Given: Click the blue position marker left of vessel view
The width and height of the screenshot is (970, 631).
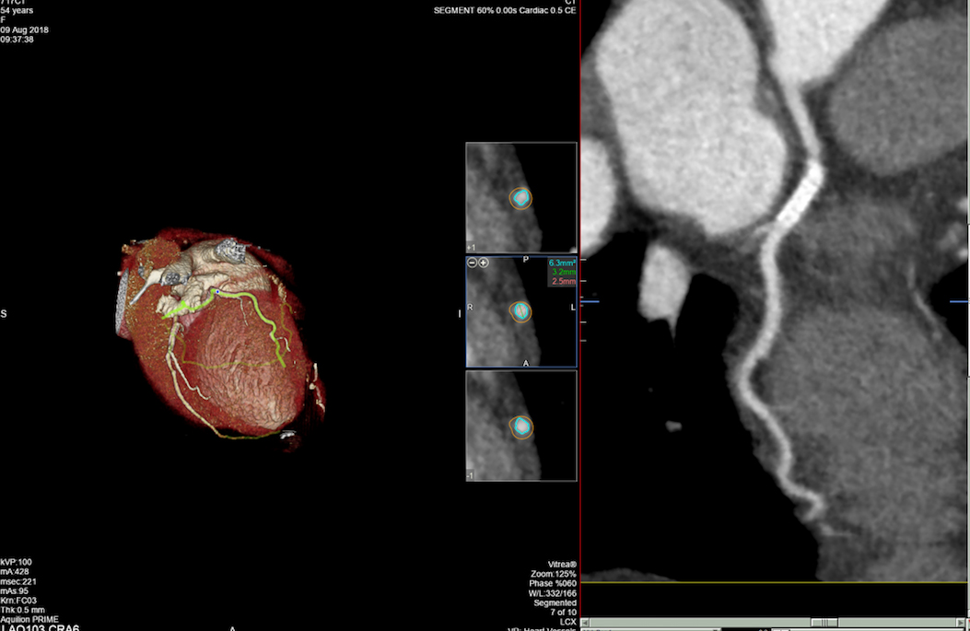Looking at the screenshot, I should [x=590, y=301].
